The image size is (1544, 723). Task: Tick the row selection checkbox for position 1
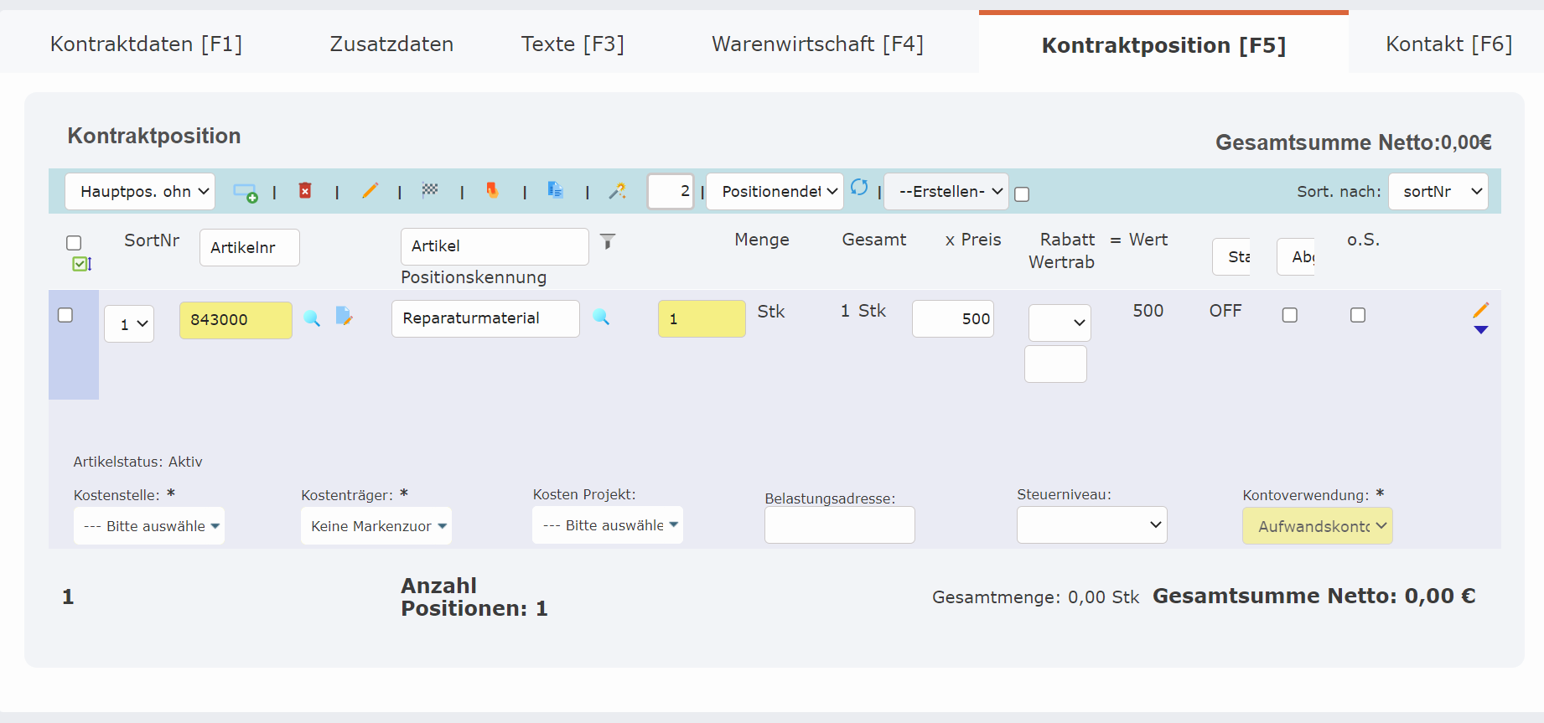click(x=65, y=315)
